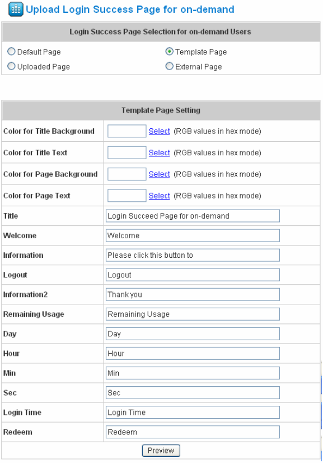The image size is (323, 463).
Task: Click the Information2 'Thank you' field
Action: (193, 294)
